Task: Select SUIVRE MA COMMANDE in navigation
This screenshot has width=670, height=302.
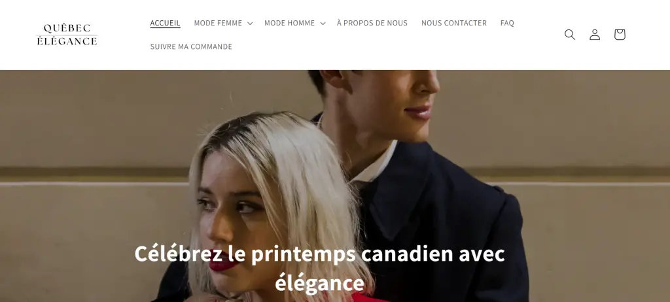Action: 191,46
